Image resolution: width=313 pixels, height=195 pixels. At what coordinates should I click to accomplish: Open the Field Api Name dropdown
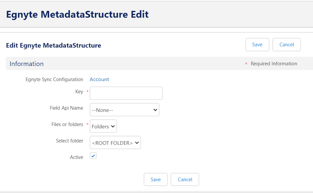(x=124, y=110)
